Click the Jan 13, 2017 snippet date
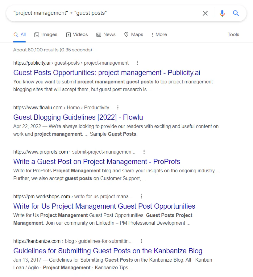This screenshot has height=277, width=253. point(27,260)
